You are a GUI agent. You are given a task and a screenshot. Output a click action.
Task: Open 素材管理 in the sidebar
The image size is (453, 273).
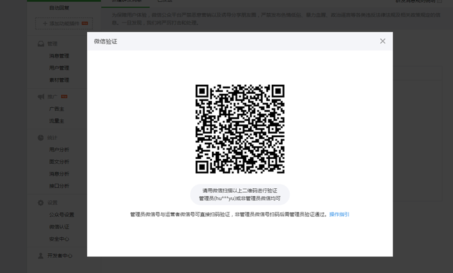[x=59, y=80]
